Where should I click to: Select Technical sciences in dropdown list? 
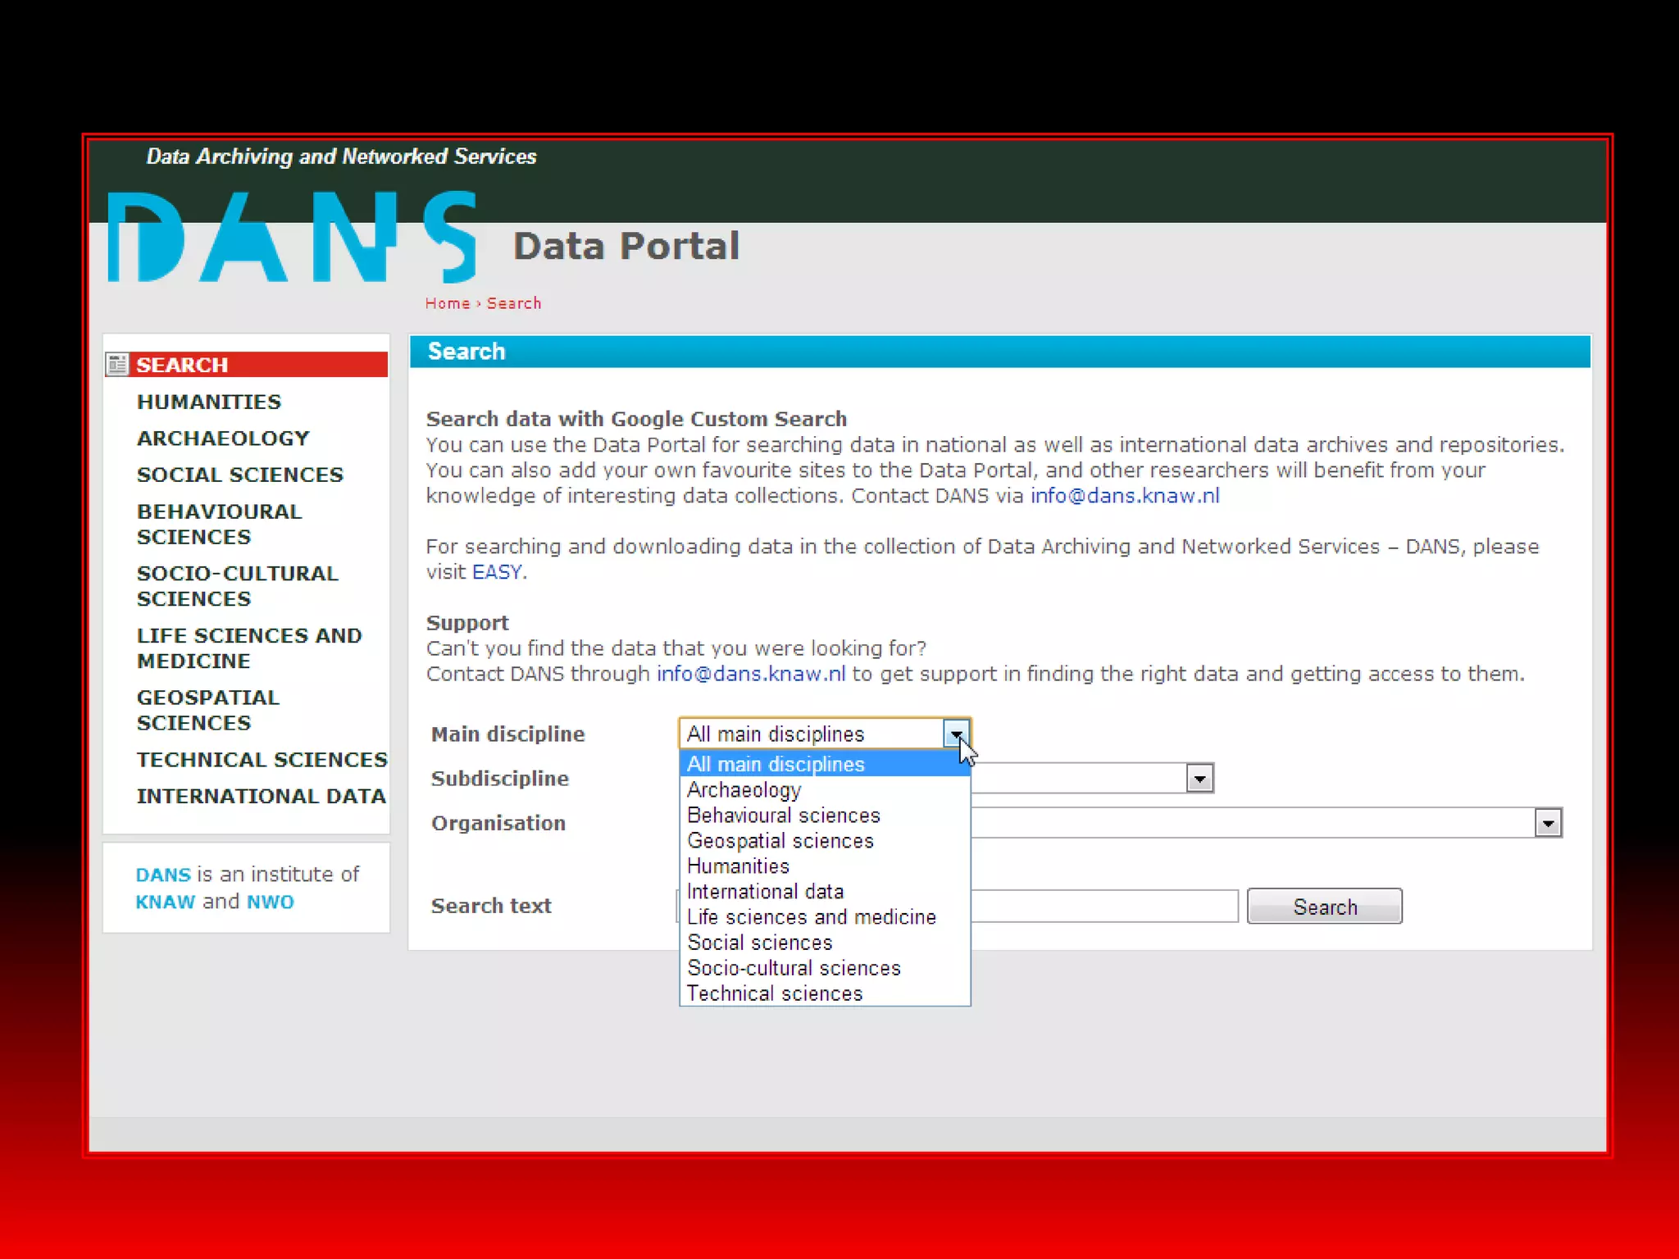tap(775, 993)
